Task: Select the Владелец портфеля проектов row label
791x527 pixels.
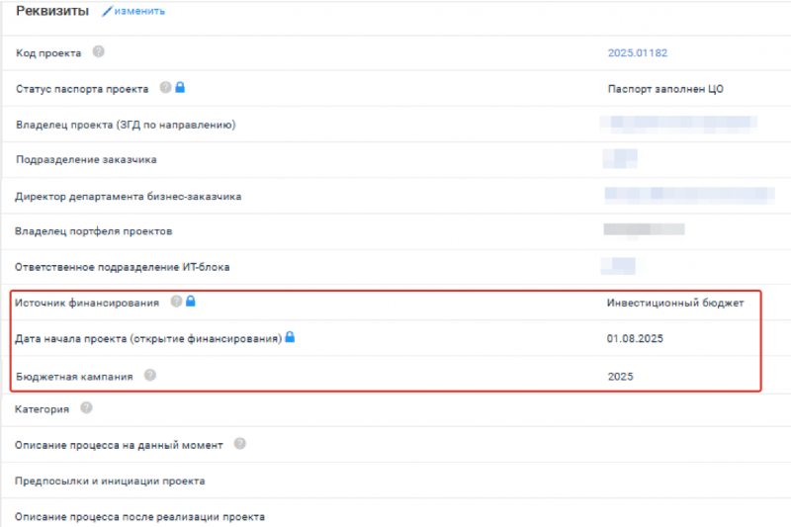Action: point(94,231)
